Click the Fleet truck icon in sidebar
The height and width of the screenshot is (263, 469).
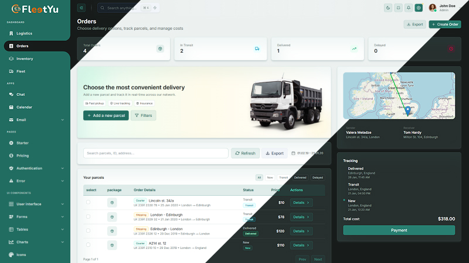[11, 71]
